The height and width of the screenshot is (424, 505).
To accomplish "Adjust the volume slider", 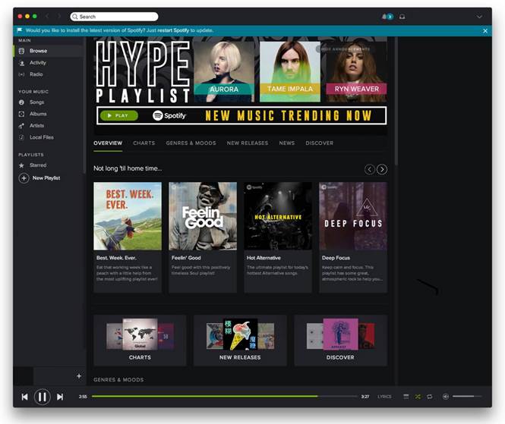I will click(467, 397).
